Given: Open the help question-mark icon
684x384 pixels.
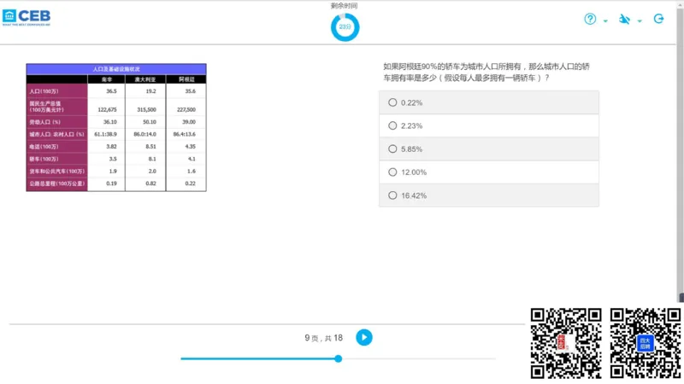Looking at the screenshot, I should [590, 19].
